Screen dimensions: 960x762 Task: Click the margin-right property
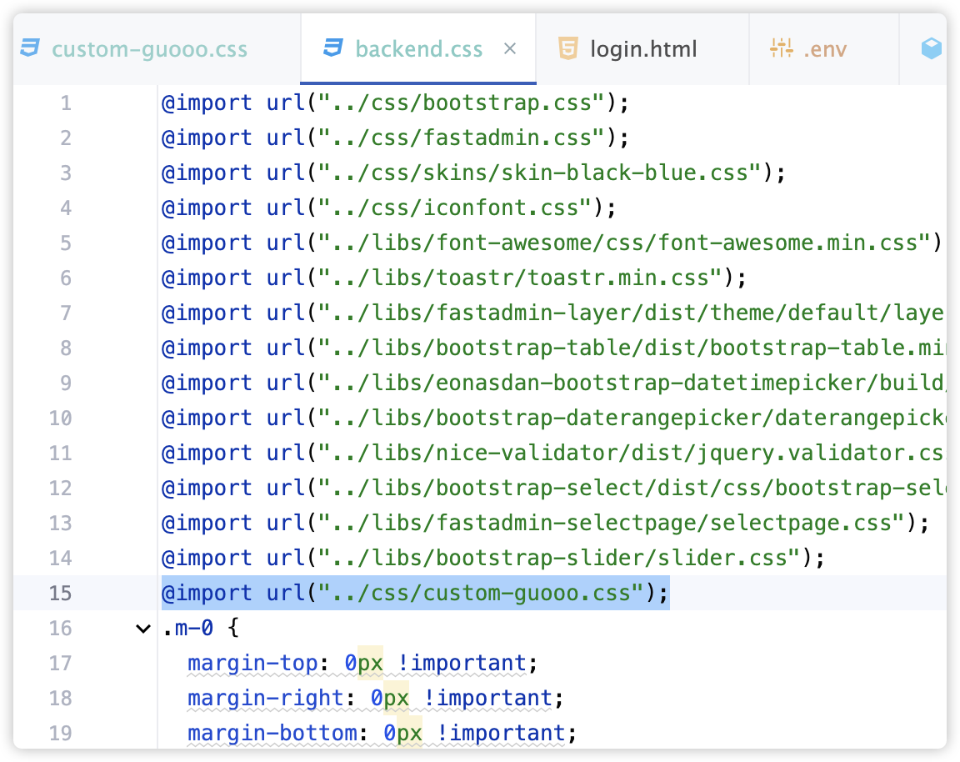tap(266, 698)
